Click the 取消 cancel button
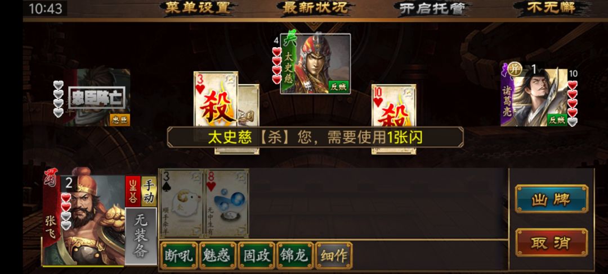 [x=551, y=243]
